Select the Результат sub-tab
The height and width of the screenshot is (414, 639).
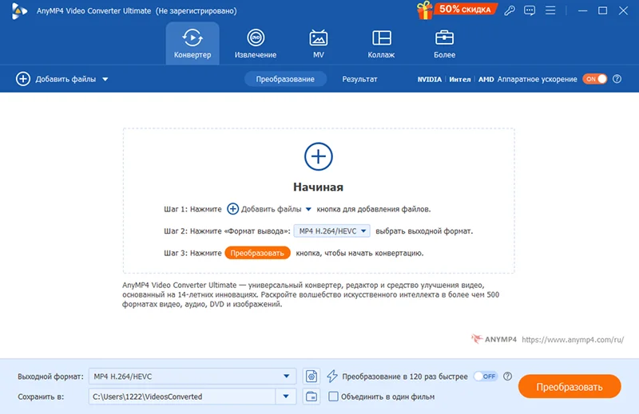click(359, 79)
